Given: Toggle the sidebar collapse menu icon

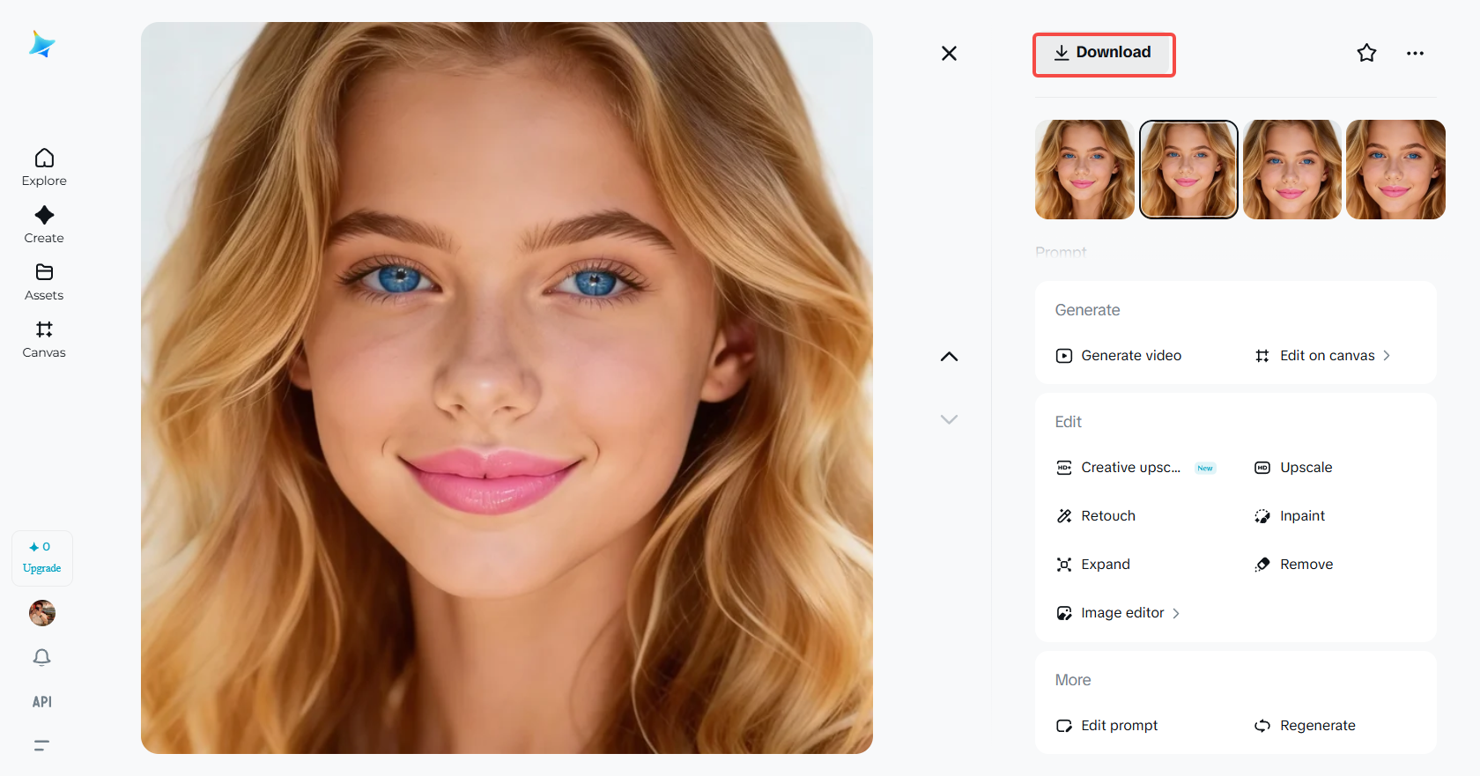Looking at the screenshot, I should [x=41, y=745].
